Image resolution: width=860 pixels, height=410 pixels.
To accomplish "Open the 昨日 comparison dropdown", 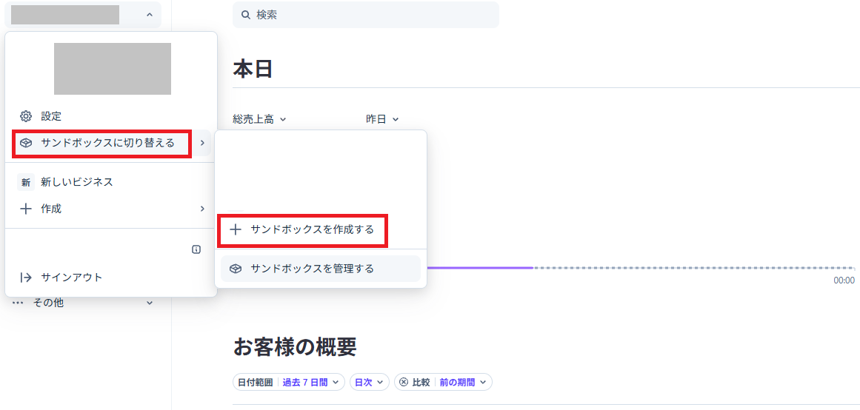I will (382, 119).
